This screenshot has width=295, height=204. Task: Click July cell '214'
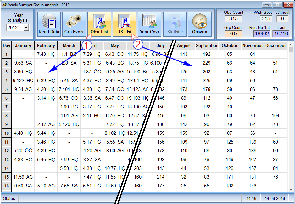point(161,177)
